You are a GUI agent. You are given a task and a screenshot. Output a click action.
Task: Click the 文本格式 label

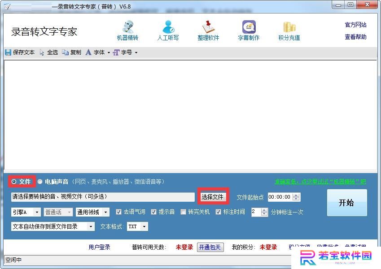click(112, 226)
